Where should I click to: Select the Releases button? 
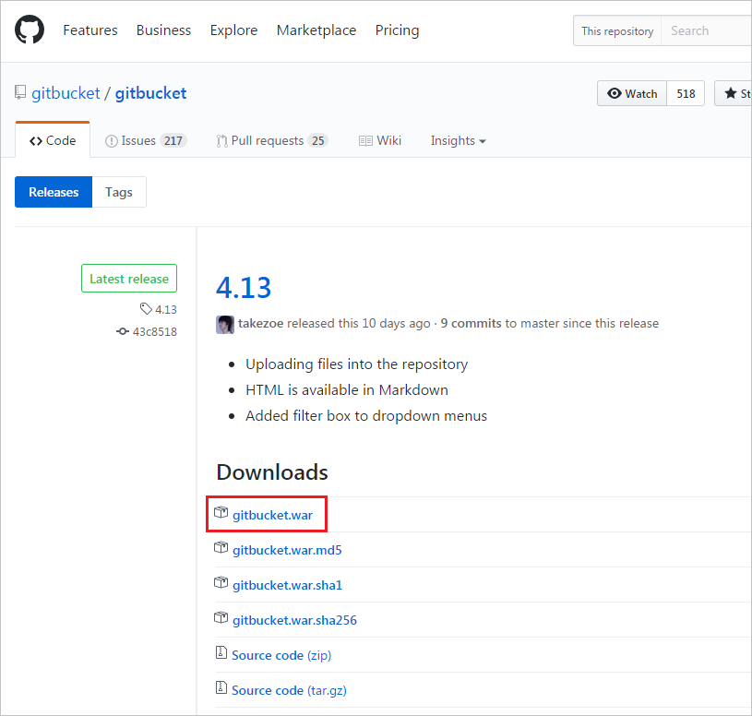pyautogui.click(x=54, y=192)
